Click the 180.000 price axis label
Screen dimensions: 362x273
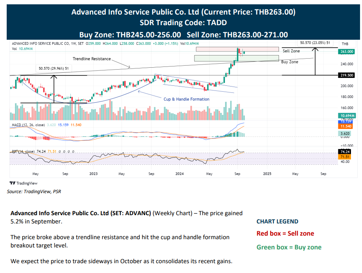pyautogui.click(x=347, y=97)
